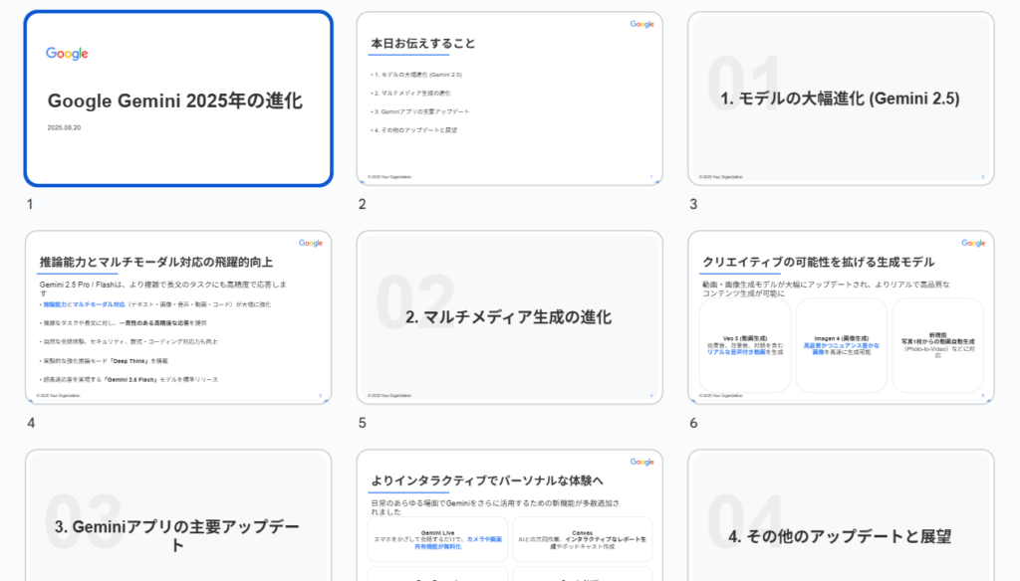
Task: Click slide number label 5
Action: tap(363, 423)
